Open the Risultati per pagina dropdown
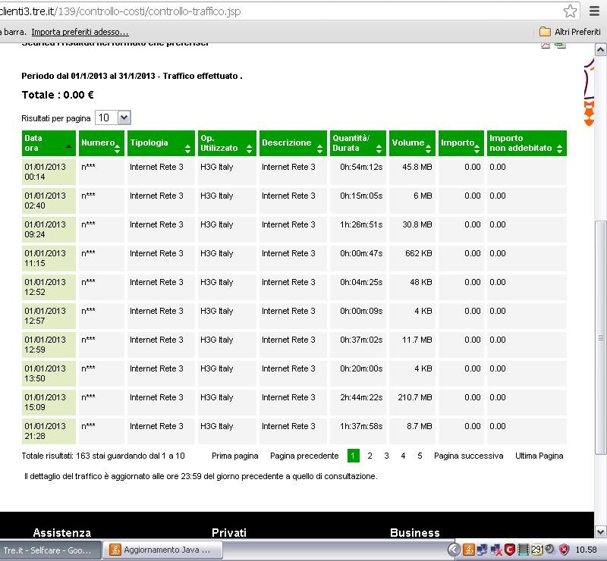 tap(112, 118)
